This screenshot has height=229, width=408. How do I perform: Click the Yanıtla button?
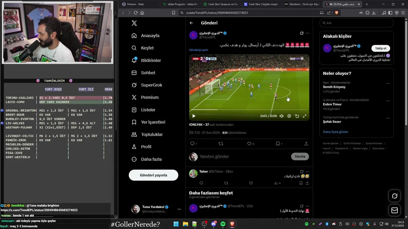(300, 156)
